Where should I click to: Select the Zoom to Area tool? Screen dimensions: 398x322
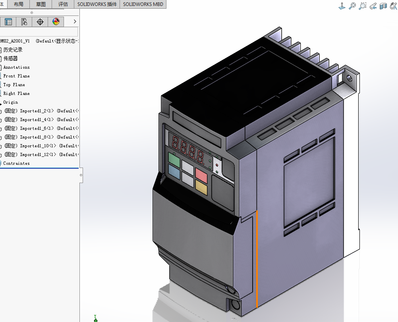click(363, 6)
